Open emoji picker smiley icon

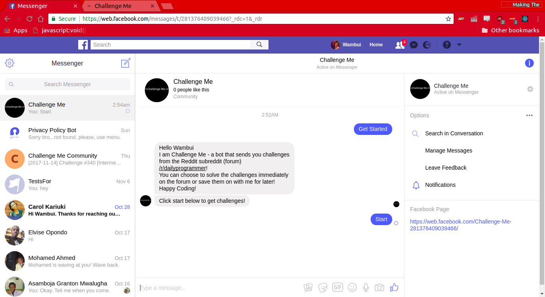(352, 287)
